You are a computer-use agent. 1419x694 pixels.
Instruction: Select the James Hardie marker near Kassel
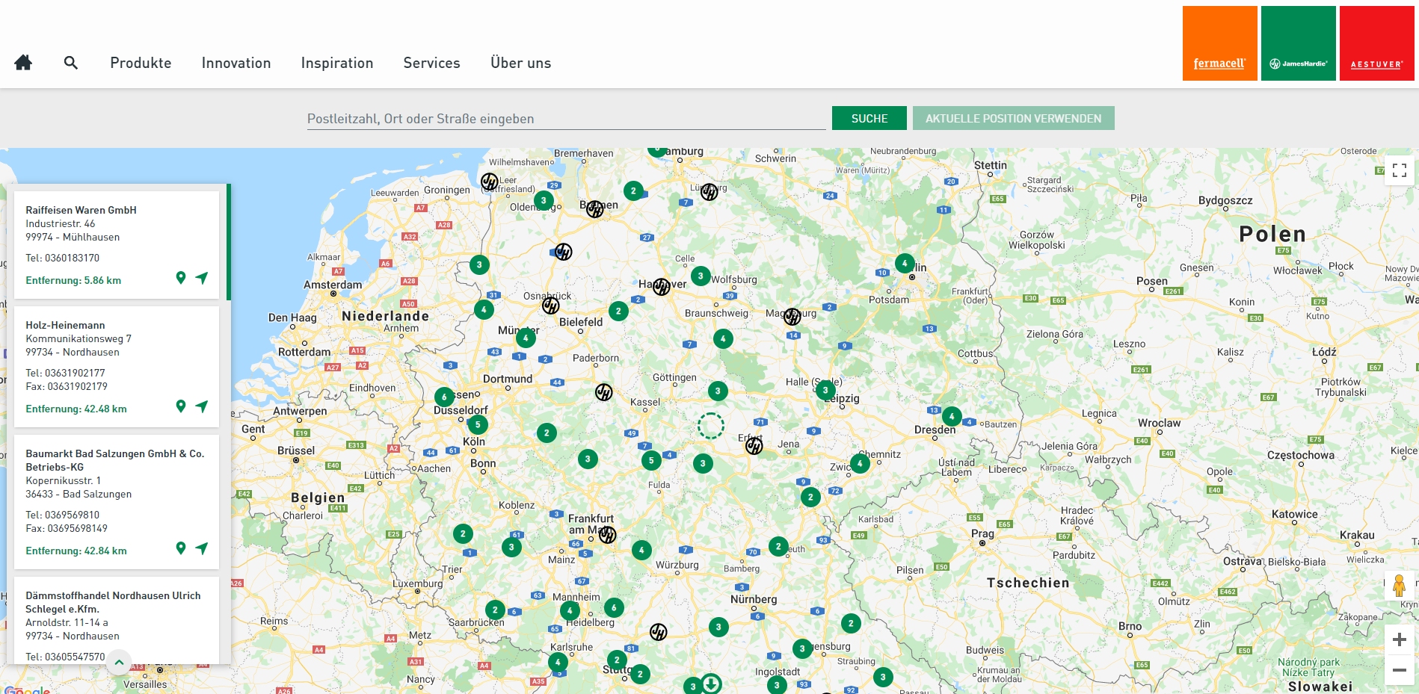point(603,392)
